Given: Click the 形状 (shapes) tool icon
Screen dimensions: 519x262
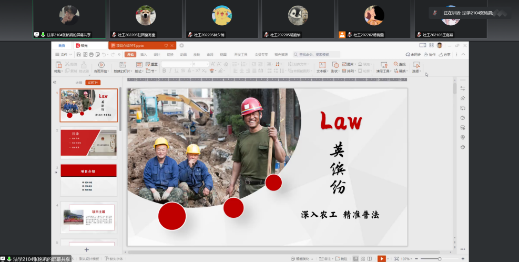Looking at the screenshot, I should pyautogui.click(x=334, y=65).
